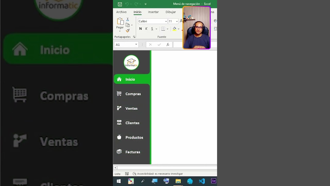Open the Portapapeles dialog launcher
330x186 pixels.
[134, 37]
